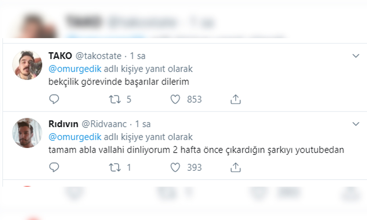Like the tweet from Rıdıvın
This screenshot has width=367, height=220.
coord(176,168)
